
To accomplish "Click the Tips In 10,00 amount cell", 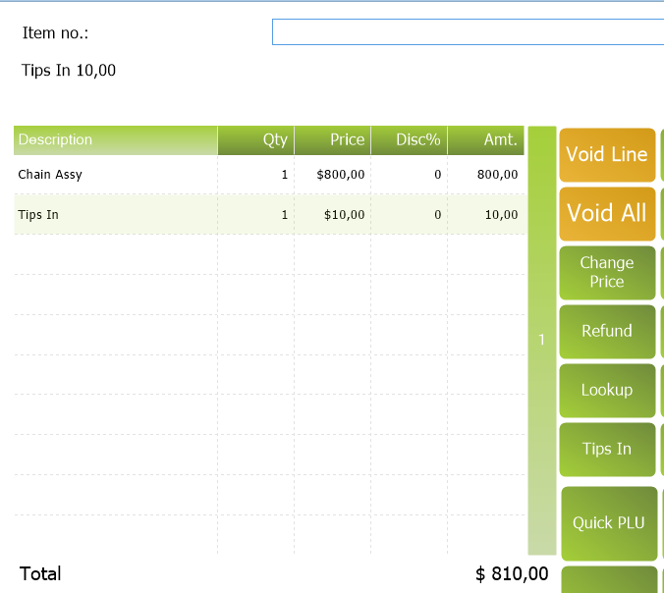I will [486, 214].
